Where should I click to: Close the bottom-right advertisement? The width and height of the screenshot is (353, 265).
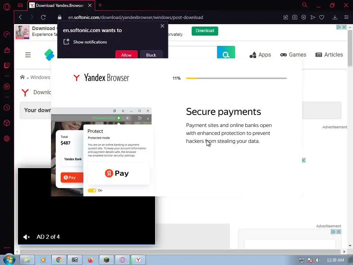click(339, 232)
